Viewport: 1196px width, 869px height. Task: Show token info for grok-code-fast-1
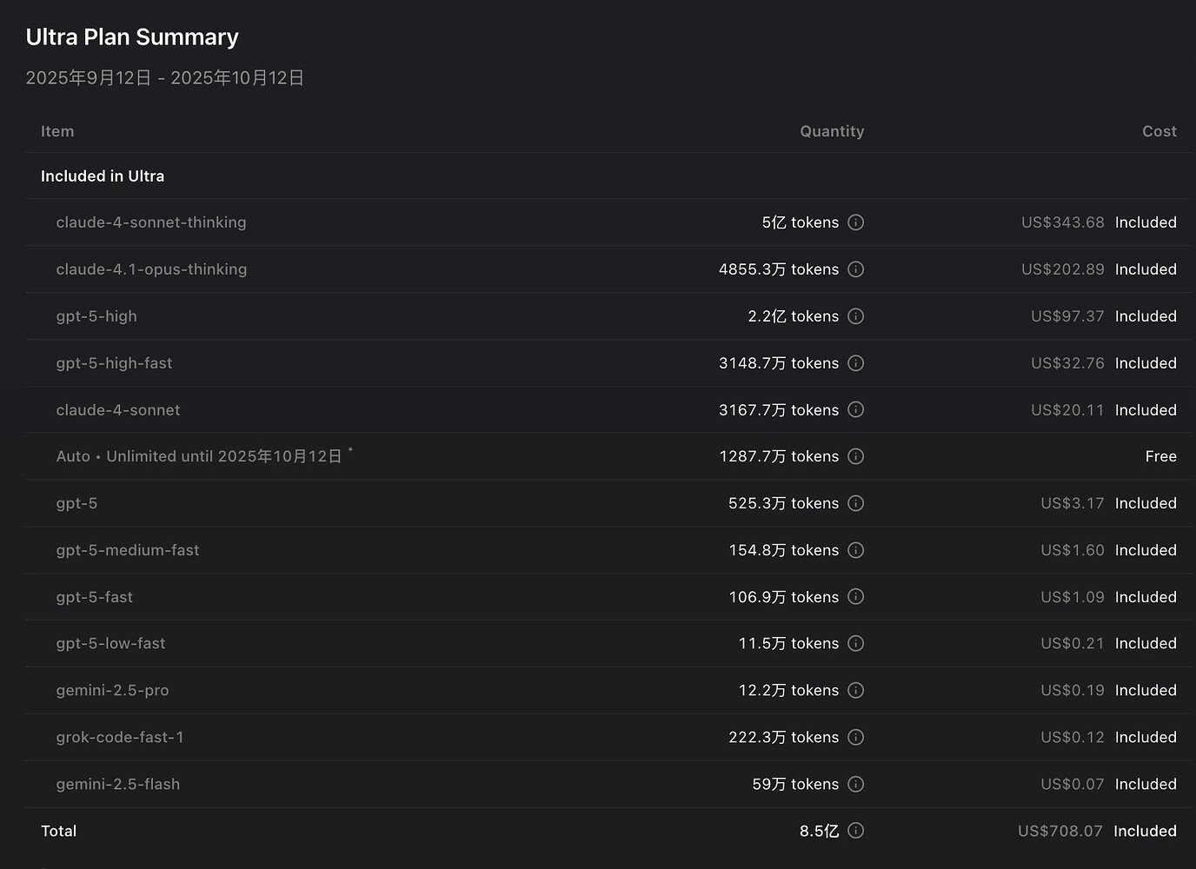[x=856, y=737]
